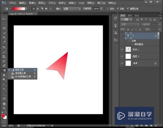Open the layer blend mode 正常 dropdown

click(130, 24)
